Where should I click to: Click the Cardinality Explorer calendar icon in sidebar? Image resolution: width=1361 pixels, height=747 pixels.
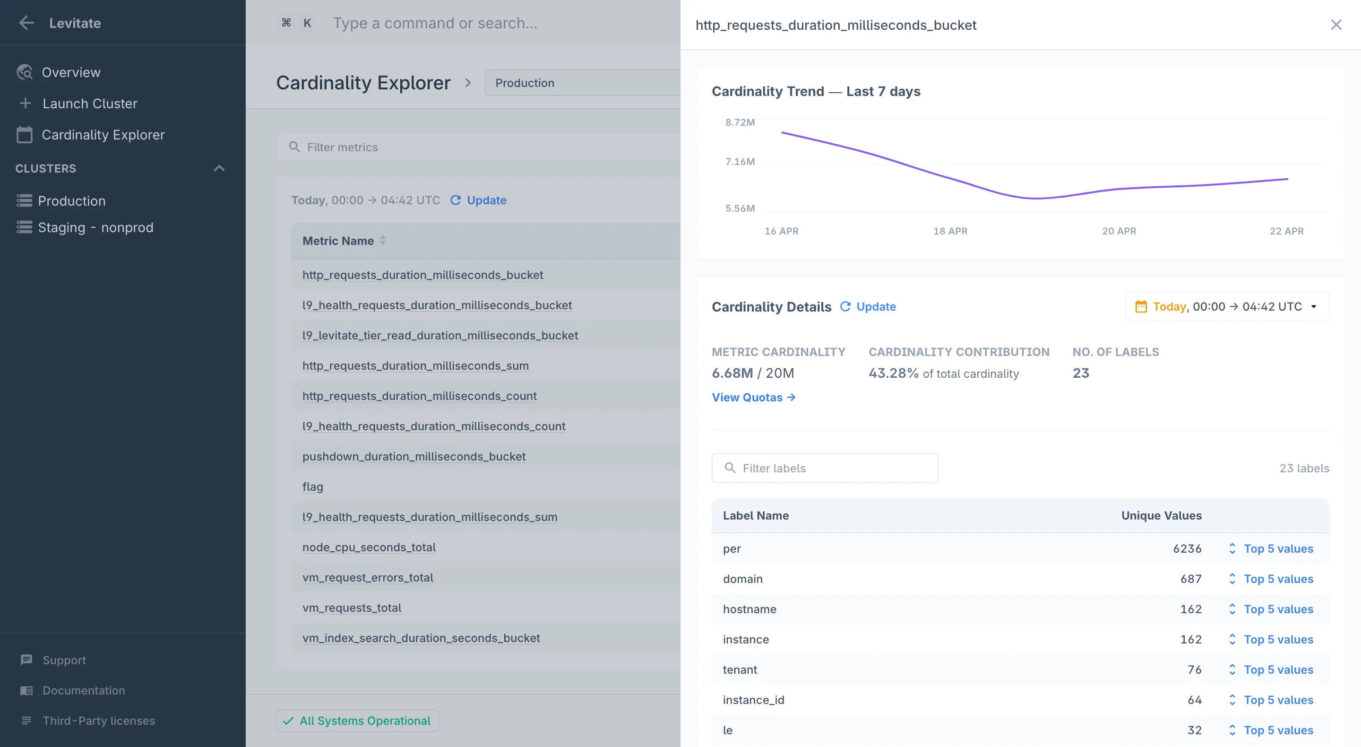coord(24,134)
